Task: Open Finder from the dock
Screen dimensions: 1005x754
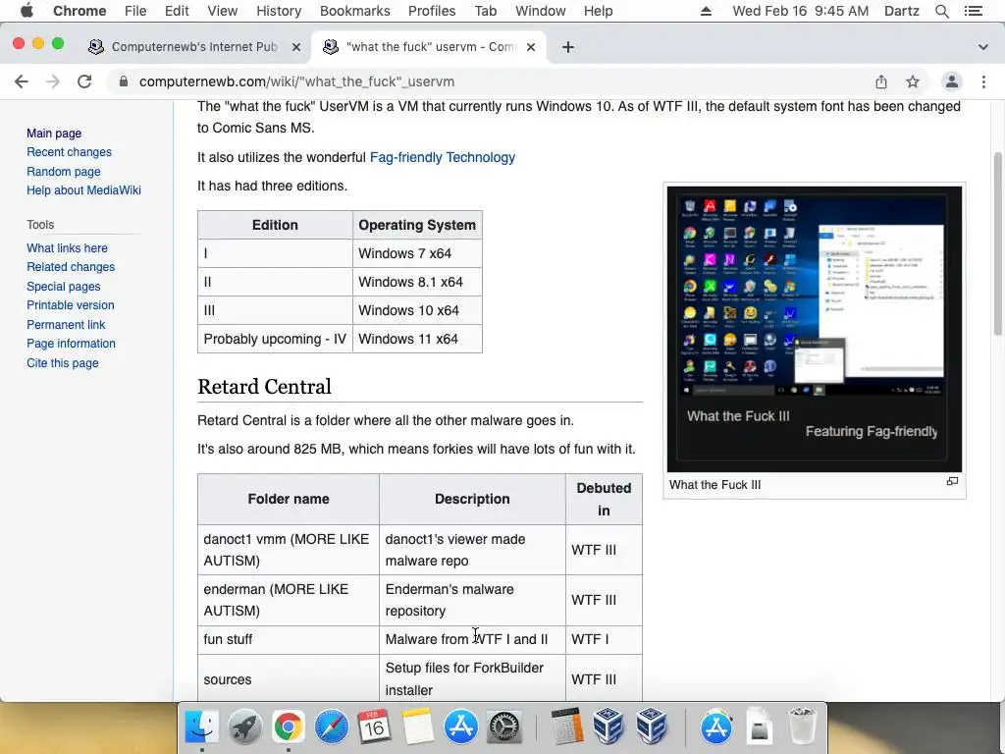Action: point(201,727)
